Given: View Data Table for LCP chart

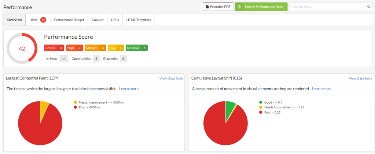Looking at the screenshot, I should [x=171, y=78].
